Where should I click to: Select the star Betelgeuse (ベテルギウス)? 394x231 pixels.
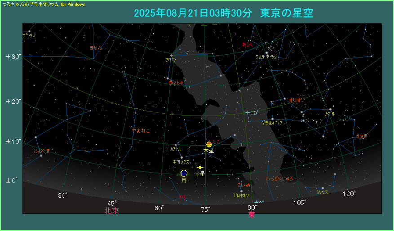[272, 119]
